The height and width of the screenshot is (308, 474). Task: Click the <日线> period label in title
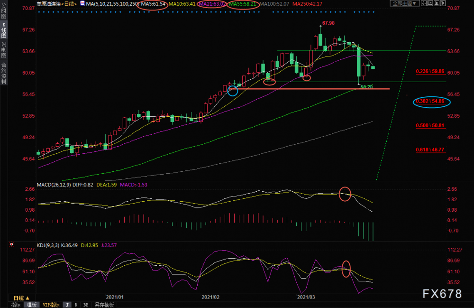pos(69,4)
